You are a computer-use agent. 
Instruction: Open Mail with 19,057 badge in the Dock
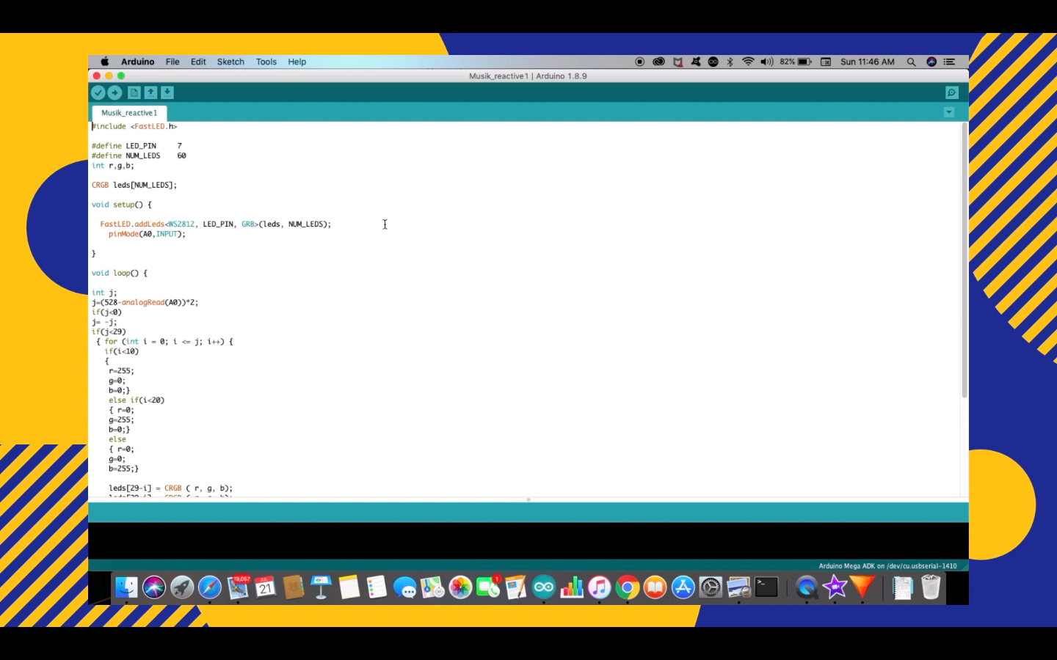pyautogui.click(x=239, y=587)
